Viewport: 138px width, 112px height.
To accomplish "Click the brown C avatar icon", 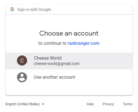I will tap(22, 60).
